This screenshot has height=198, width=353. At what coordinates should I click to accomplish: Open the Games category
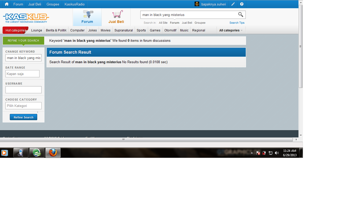[155, 30]
